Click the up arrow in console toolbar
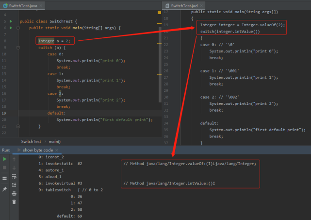The image size is (311, 220). 14,159
